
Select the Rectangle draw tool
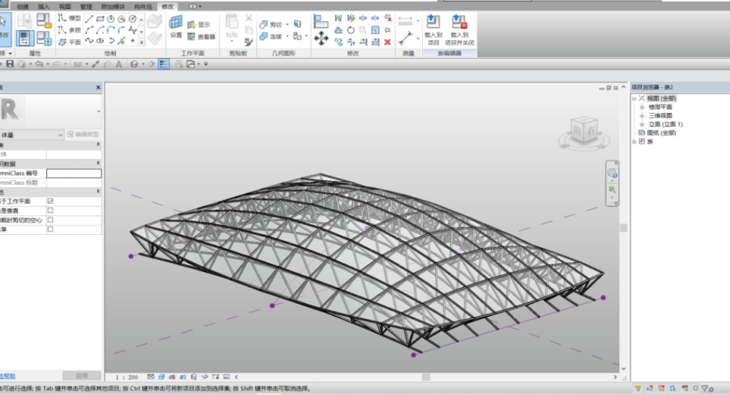coord(100,19)
